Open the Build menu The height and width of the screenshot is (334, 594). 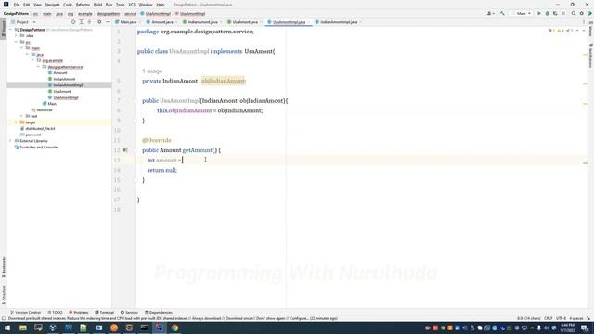click(x=97, y=5)
